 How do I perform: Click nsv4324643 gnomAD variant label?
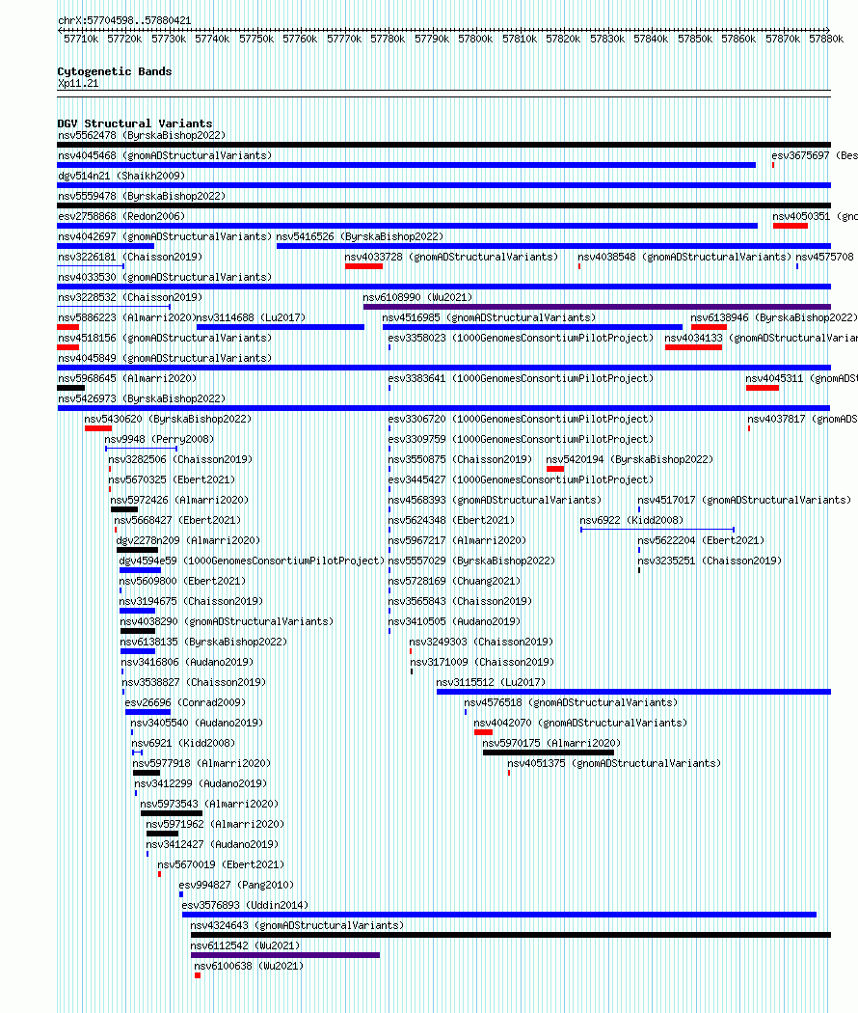[297, 926]
